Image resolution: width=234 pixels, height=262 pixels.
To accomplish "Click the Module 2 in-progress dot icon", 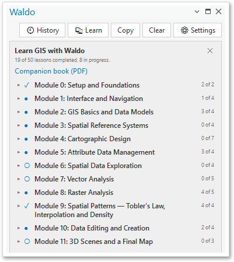I will click(26, 112).
